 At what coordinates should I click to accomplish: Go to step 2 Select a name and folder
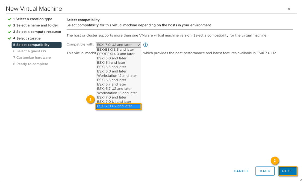tap(36, 25)
